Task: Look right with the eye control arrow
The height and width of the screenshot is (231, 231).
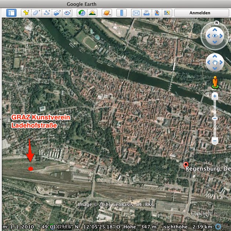Action: click(221, 36)
